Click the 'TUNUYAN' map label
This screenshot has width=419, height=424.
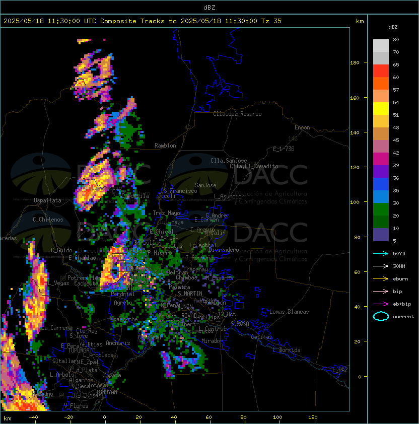click(x=107, y=392)
